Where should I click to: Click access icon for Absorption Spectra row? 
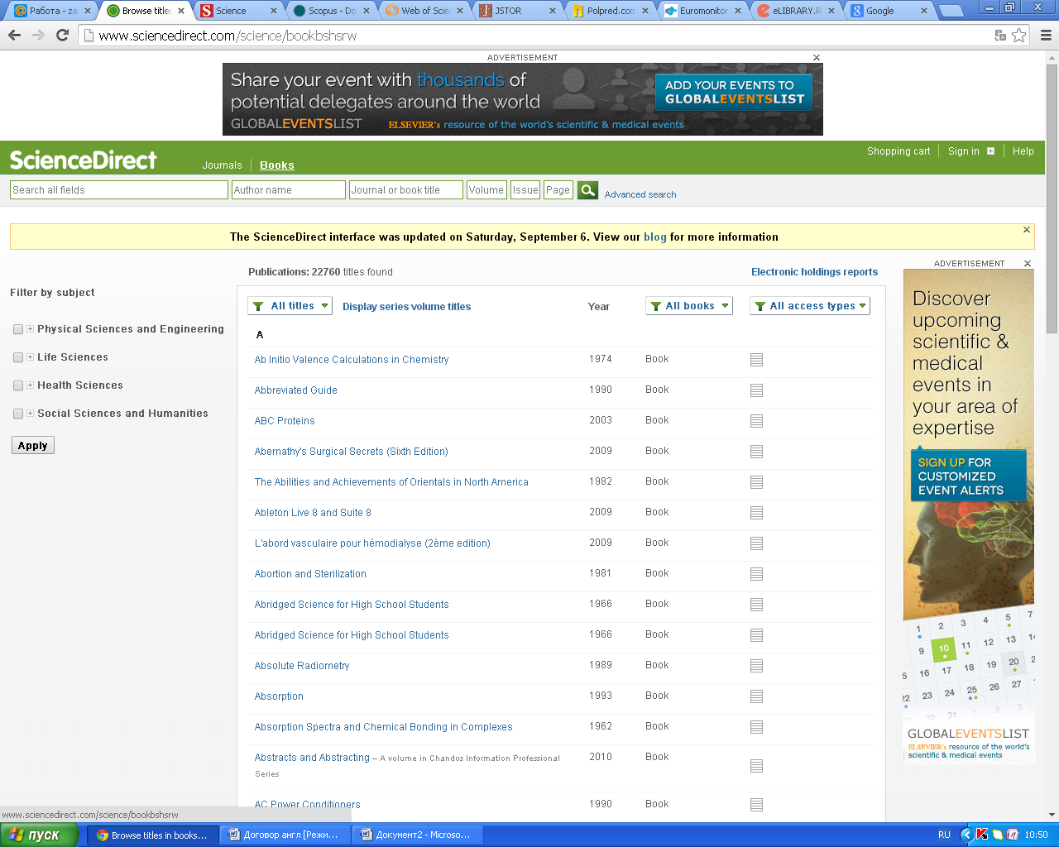coord(756,727)
